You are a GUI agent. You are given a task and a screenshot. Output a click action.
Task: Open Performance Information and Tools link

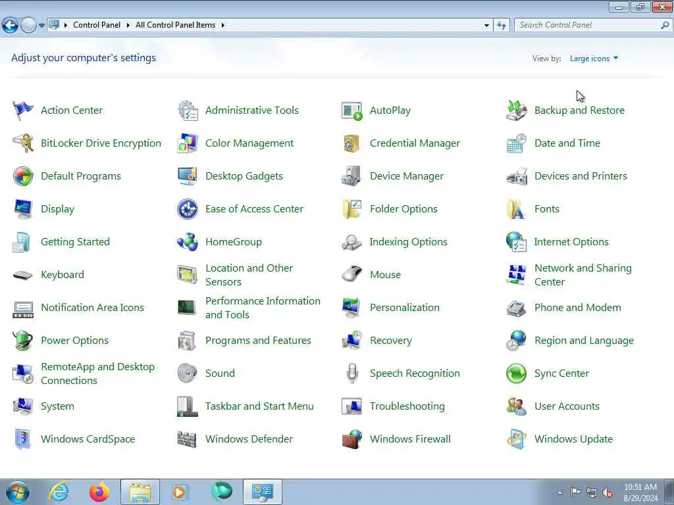click(x=263, y=308)
